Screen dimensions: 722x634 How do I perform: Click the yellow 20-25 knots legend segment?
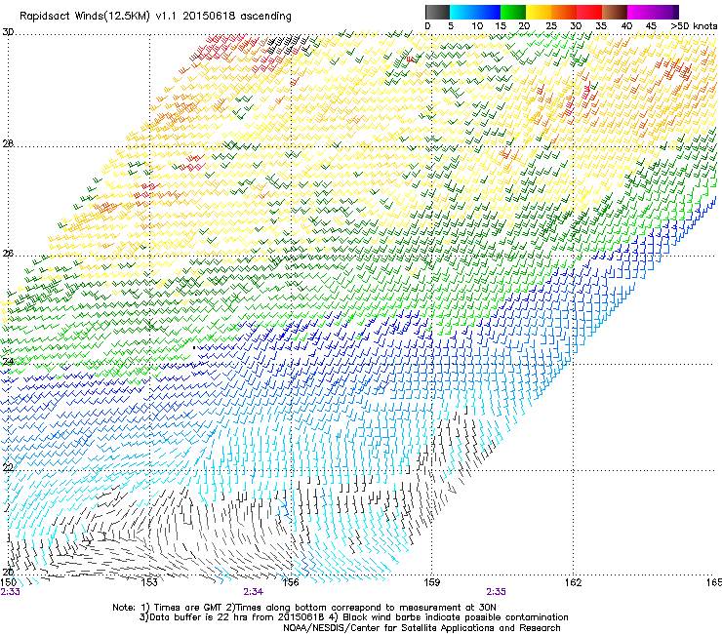(539, 12)
